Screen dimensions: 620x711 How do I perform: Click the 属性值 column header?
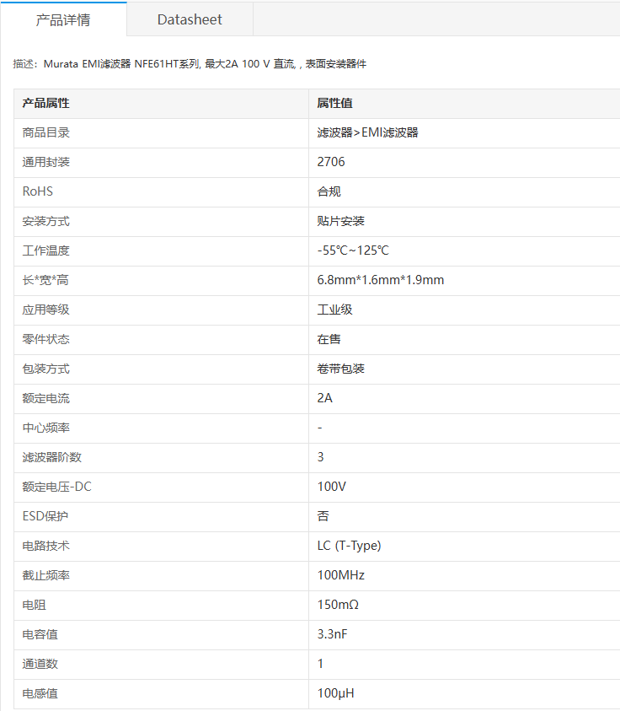[x=334, y=104]
